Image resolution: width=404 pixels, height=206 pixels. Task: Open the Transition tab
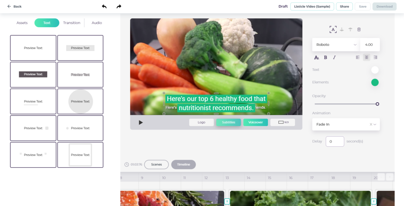71,23
